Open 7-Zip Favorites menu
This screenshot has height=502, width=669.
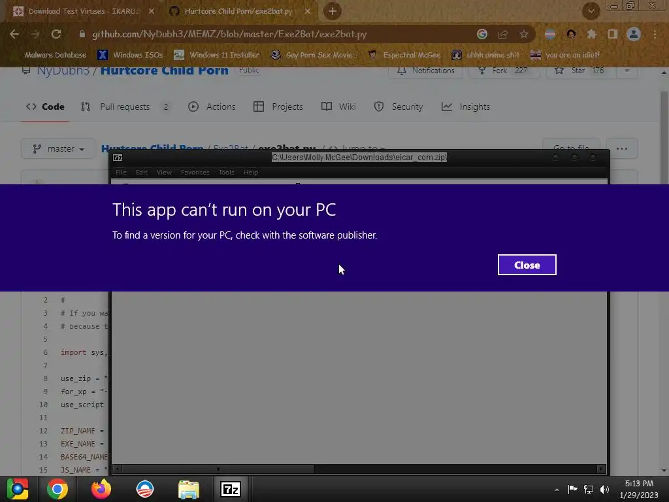195,173
